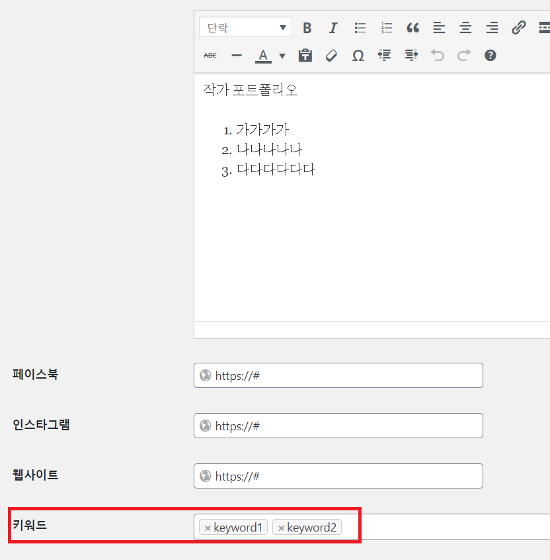Viewport: 550px width, 560px height.
Task: Clear formatting with the eraser icon
Action: pyautogui.click(x=331, y=56)
